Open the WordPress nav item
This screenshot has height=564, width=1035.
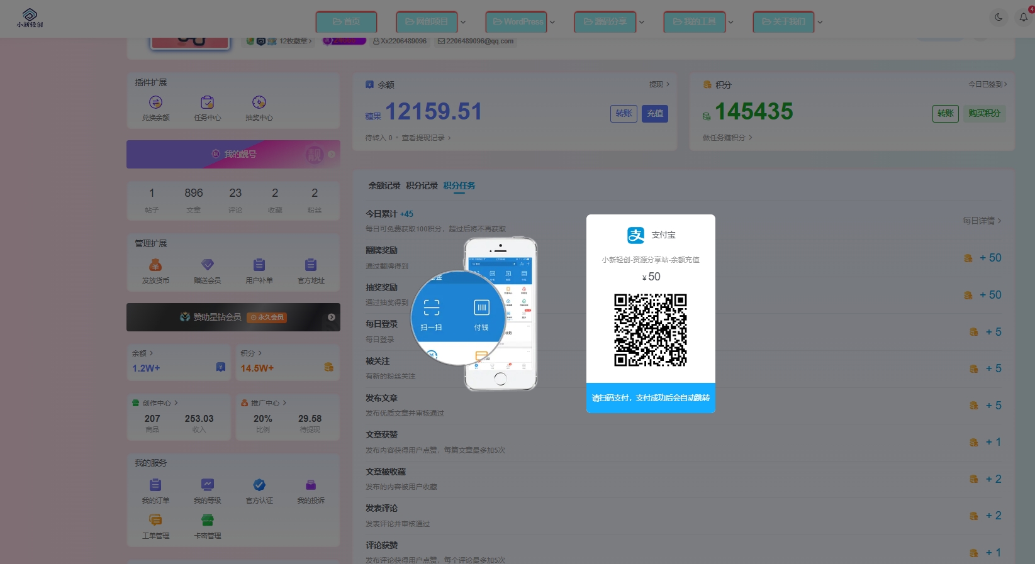point(516,21)
